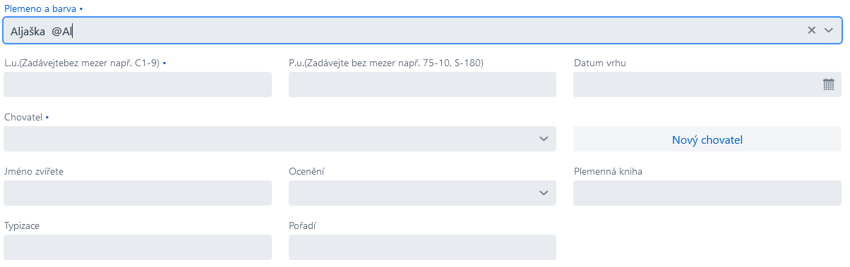Click the Jméno zvířete text field
The height and width of the screenshot is (267, 850).
(138, 193)
